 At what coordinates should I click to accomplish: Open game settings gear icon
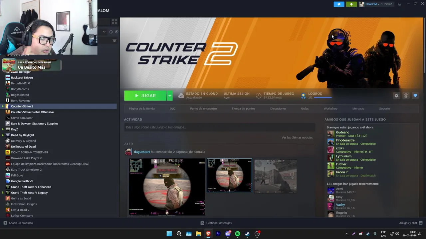click(x=396, y=96)
